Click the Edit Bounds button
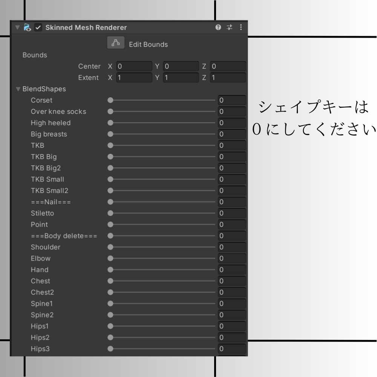377x377 pixels. 116,43
